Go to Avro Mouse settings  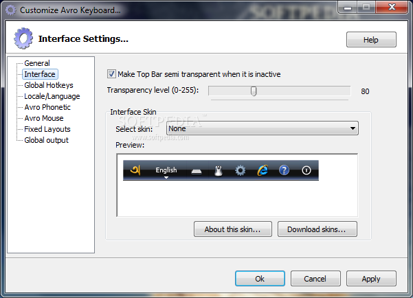pos(44,118)
